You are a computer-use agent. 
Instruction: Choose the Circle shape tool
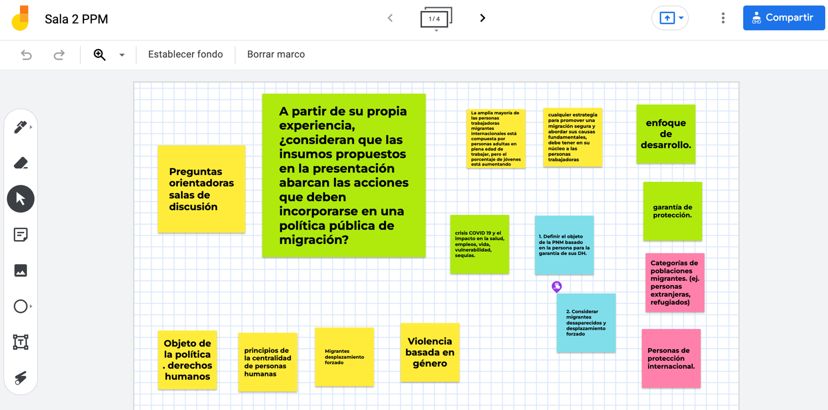click(20, 306)
